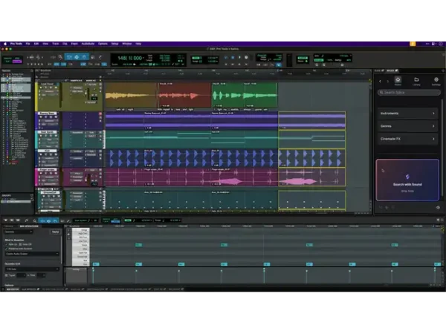Viewport: 446px width, 334px height.
Task: Enable the Tuplet checkbox
Action: point(6,275)
